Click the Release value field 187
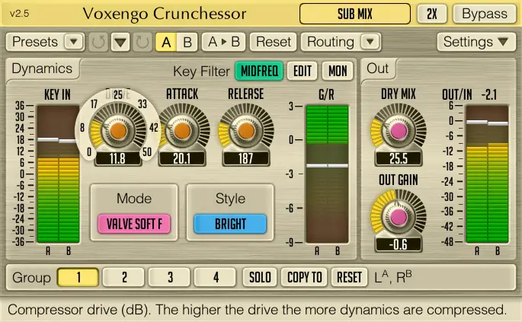Viewport: 522px width, 322px height. pyautogui.click(x=246, y=158)
